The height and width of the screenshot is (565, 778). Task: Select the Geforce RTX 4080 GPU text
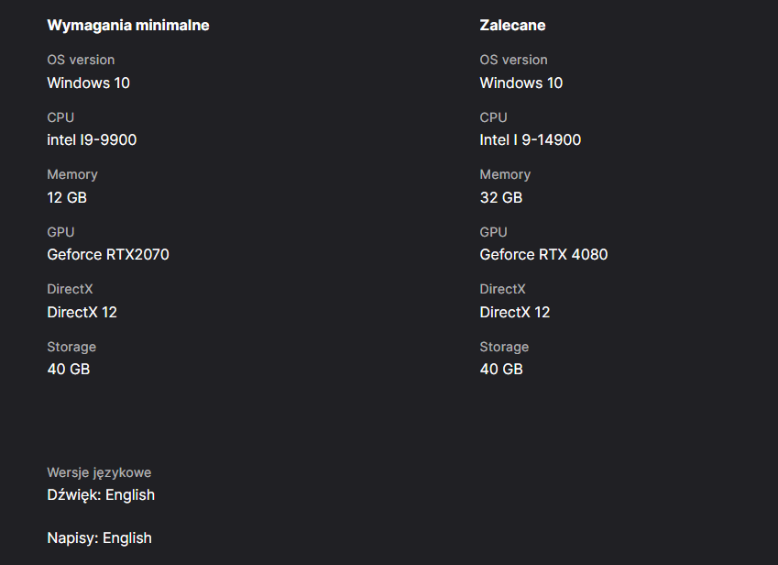[543, 254]
